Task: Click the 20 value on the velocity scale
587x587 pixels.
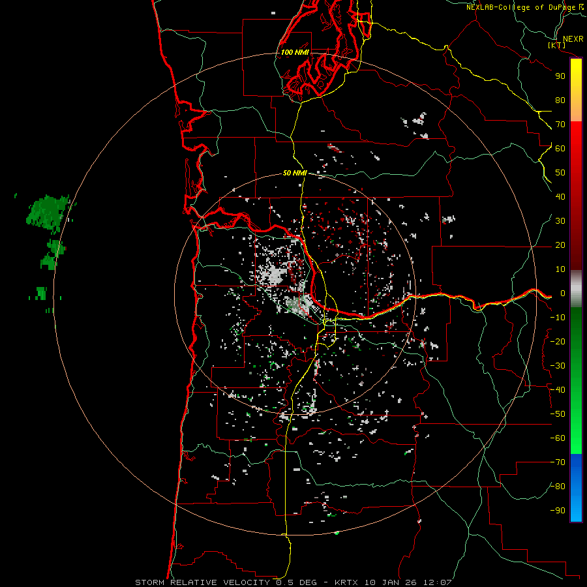Action: pos(560,245)
